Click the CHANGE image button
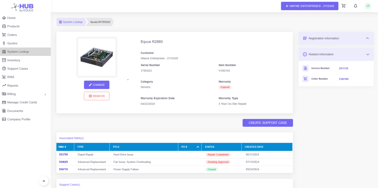 [97, 85]
